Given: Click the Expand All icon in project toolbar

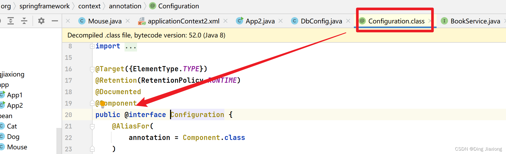Looking at the screenshot, I should [11, 21].
